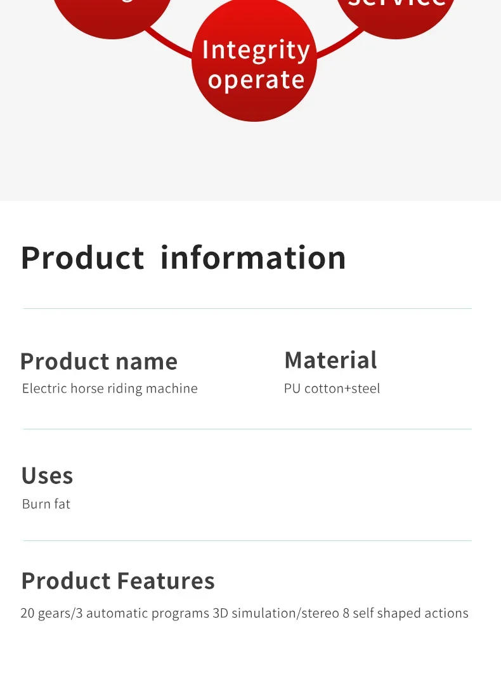Click the divider line under Product information
501x685 pixels.
tap(247, 309)
